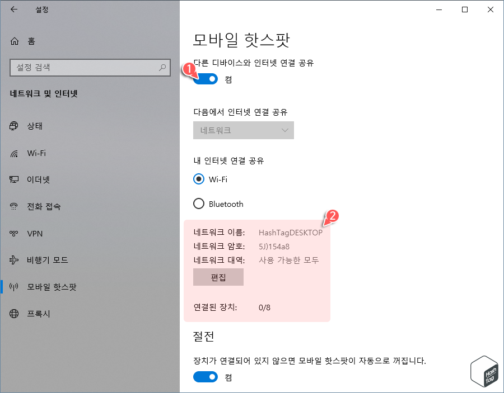Toggle internet connection sharing off

tap(205, 79)
